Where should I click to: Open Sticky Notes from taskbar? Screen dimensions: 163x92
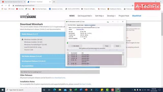tap(102, 90)
